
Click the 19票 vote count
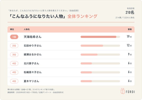[x=129, y=37]
